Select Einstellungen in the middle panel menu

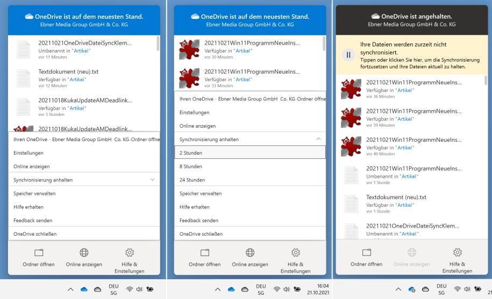point(250,112)
